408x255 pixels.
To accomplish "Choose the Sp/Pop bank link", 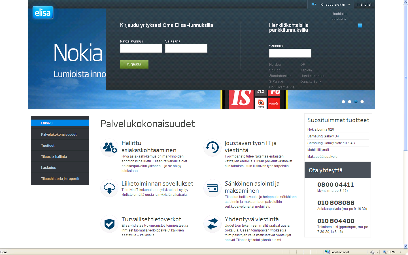I will coord(275,70).
